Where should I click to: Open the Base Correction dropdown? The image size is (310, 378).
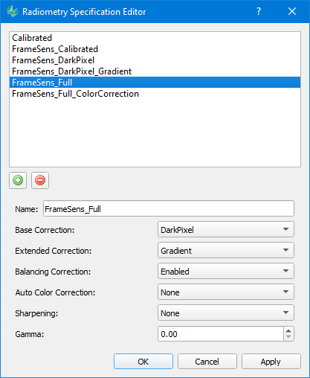[226, 229]
